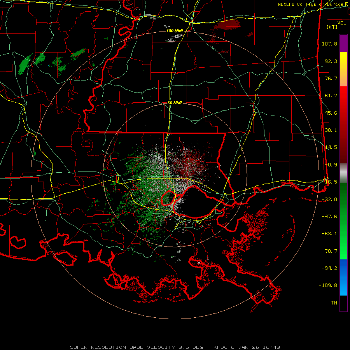
Task: Click the TH legend label
Action: (334, 303)
